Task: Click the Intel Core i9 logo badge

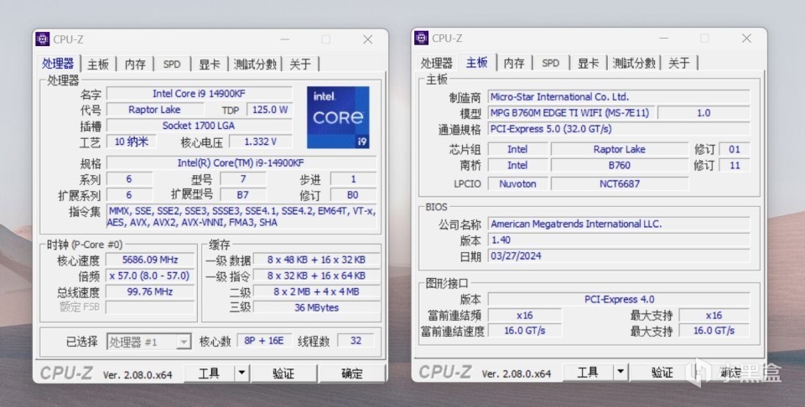Action: 338,117
